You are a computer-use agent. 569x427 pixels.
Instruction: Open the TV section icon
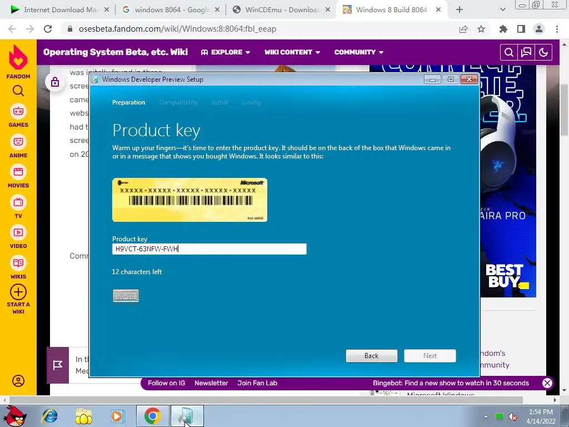click(x=18, y=202)
